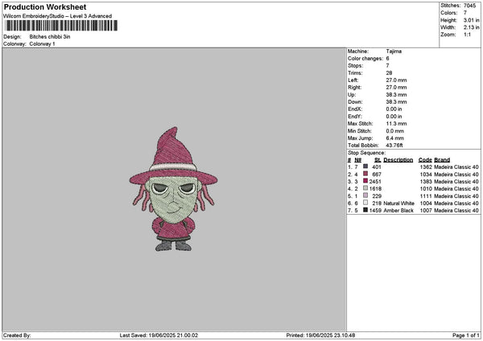Select the pale pink swatch for code 1111
The width and height of the screenshot is (483, 341).
click(x=365, y=196)
